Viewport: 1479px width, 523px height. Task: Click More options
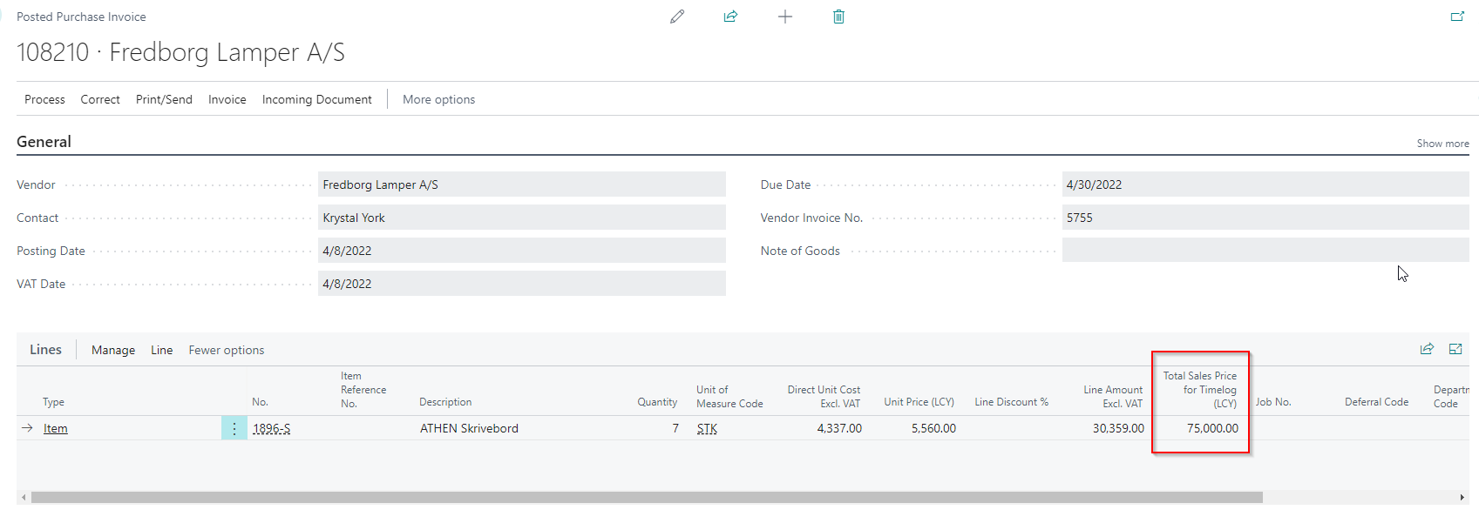pos(438,99)
